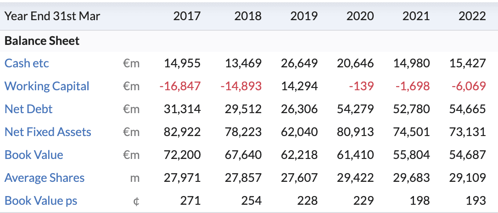Click the Book Value €m row link
The height and width of the screenshot is (213, 498).
click(x=34, y=155)
